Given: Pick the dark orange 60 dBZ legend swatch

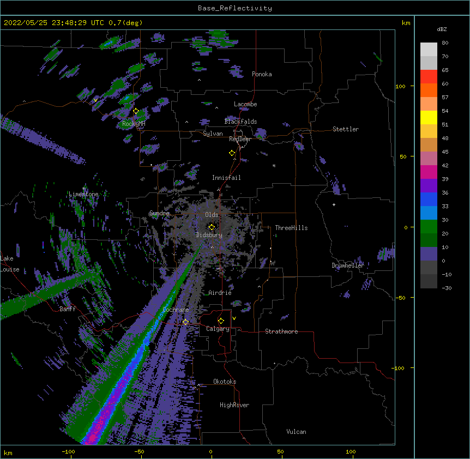Looking at the screenshot, I should [x=429, y=90].
